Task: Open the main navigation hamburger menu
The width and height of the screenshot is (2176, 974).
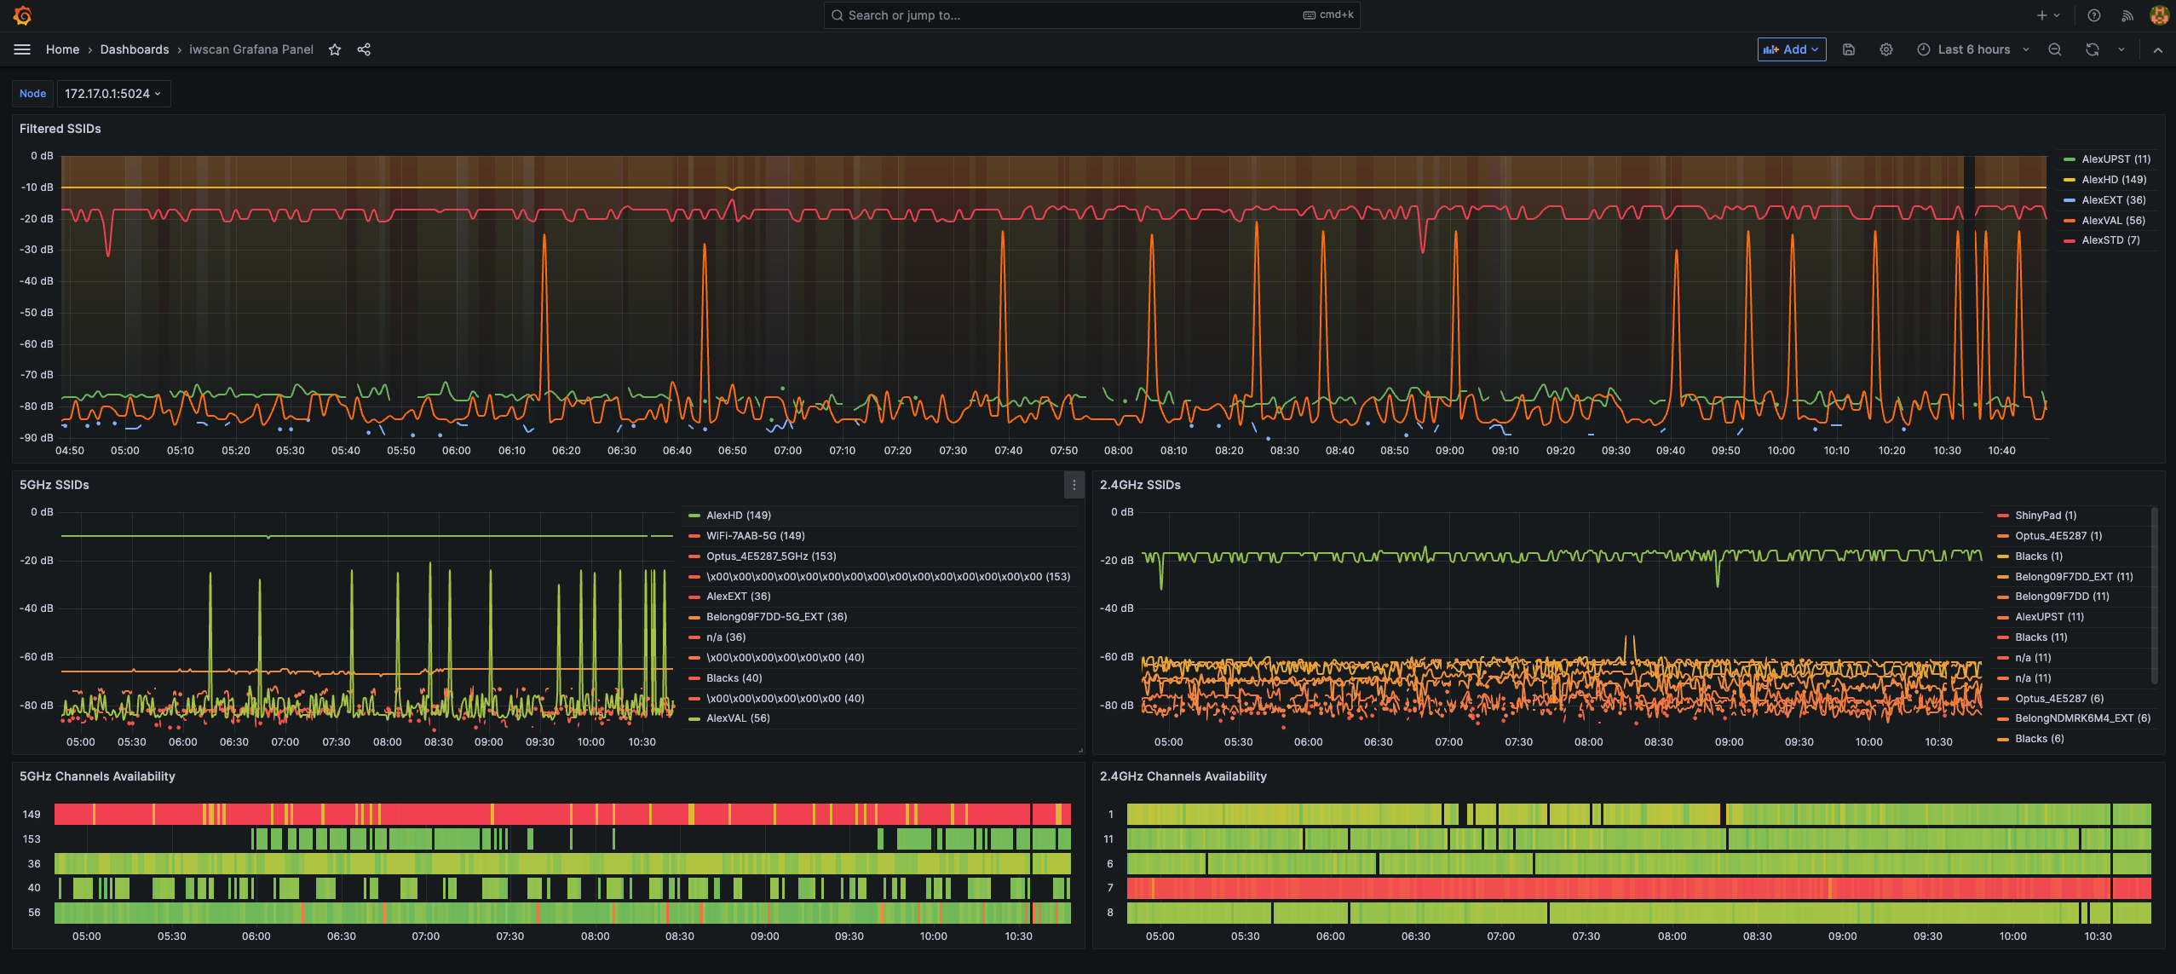Action: pyautogui.click(x=22, y=49)
